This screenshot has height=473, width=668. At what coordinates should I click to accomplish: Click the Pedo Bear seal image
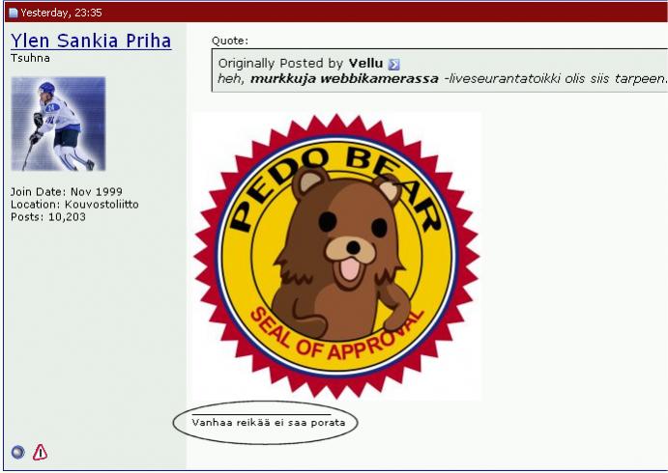[x=336, y=256]
